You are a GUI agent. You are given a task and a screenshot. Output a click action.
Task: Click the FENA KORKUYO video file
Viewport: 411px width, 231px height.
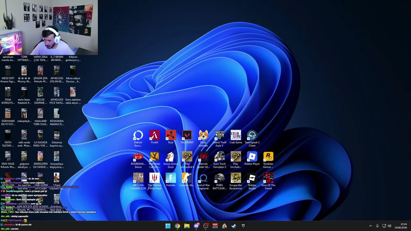(x=8, y=96)
